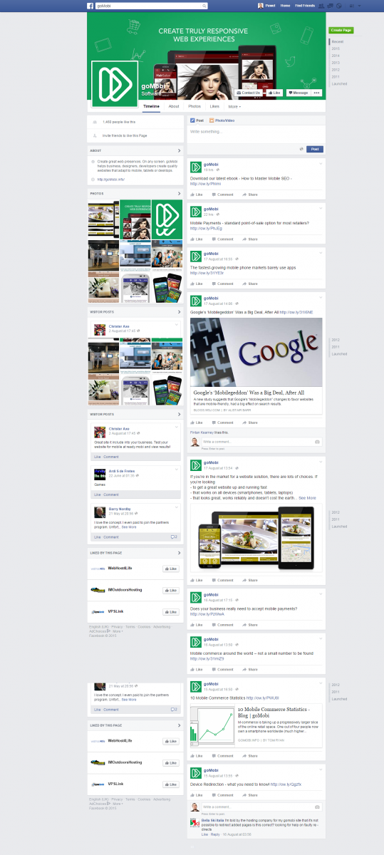Click the Facebook logo in top bar
This screenshot has width=384, height=855.
point(91,5)
